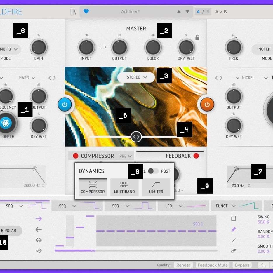Click the Bypass button in the bottom bar
Screen dimensions: 273x273
pyautogui.click(x=242, y=265)
